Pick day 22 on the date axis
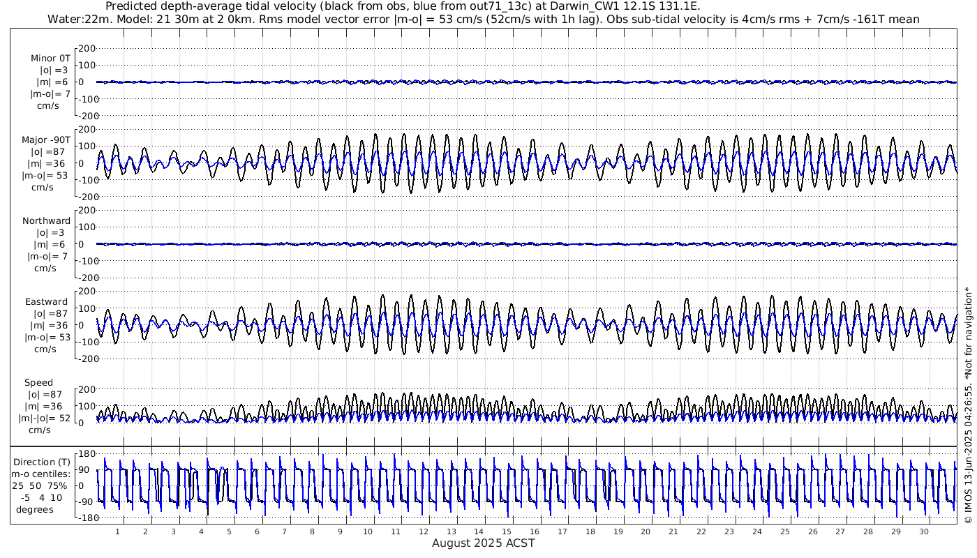977x558 pixels. (701, 531)
